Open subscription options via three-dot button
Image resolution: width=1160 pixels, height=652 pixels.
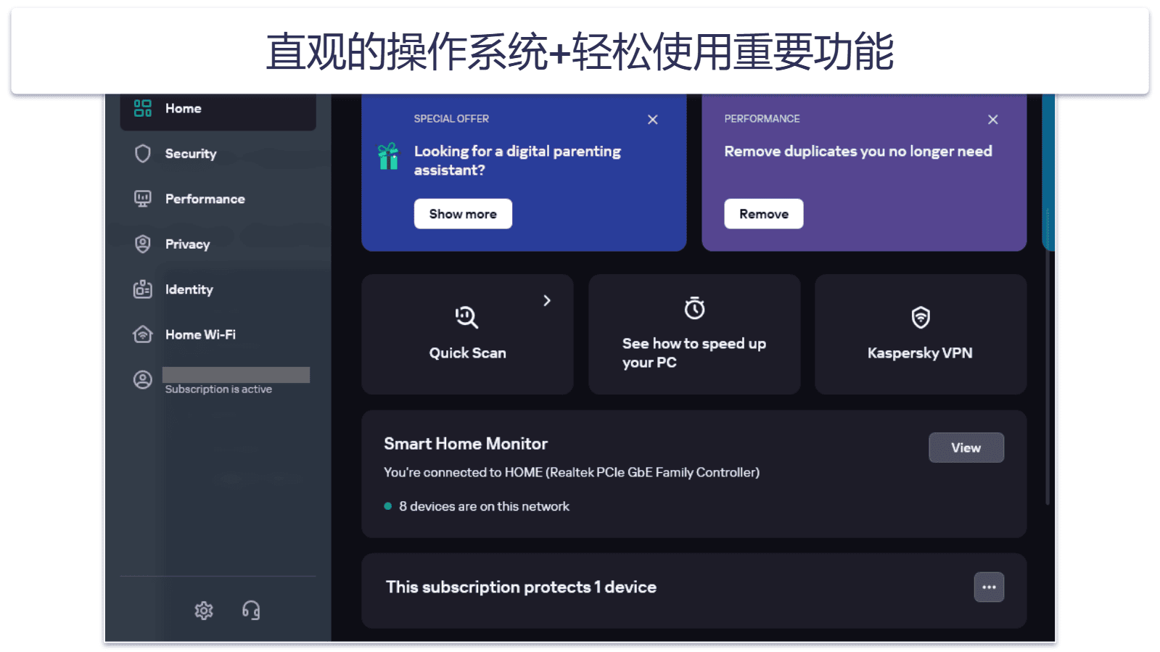coord(989,587)
